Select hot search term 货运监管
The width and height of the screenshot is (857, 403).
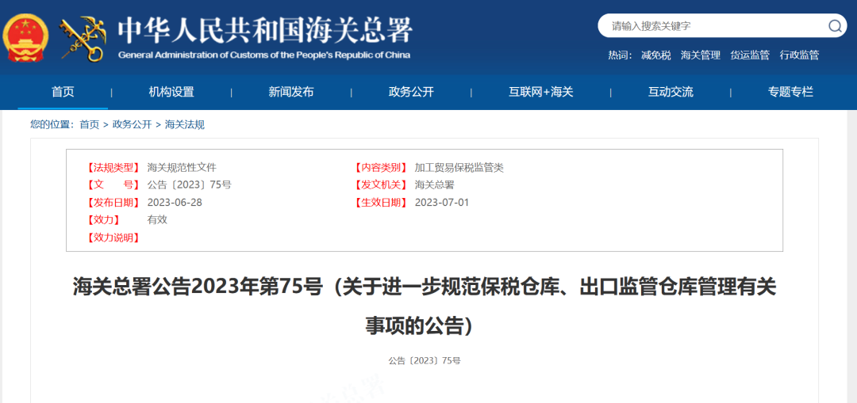click(750, 55)
